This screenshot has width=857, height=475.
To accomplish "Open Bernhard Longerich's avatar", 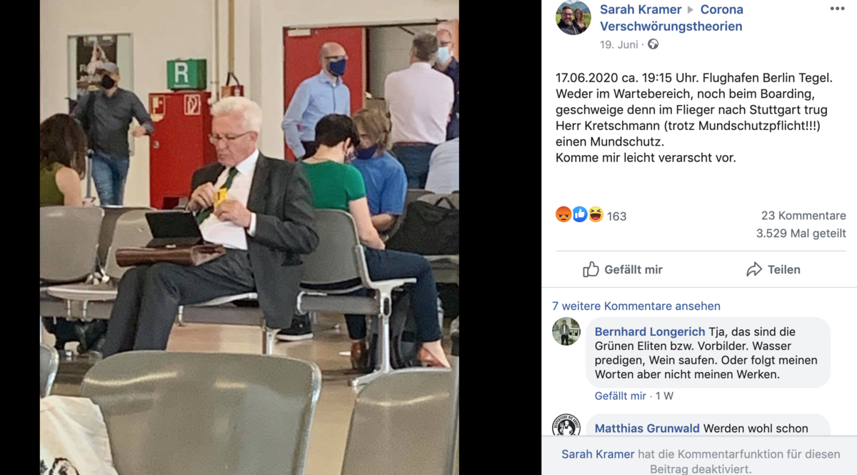I will pos(566,331).
